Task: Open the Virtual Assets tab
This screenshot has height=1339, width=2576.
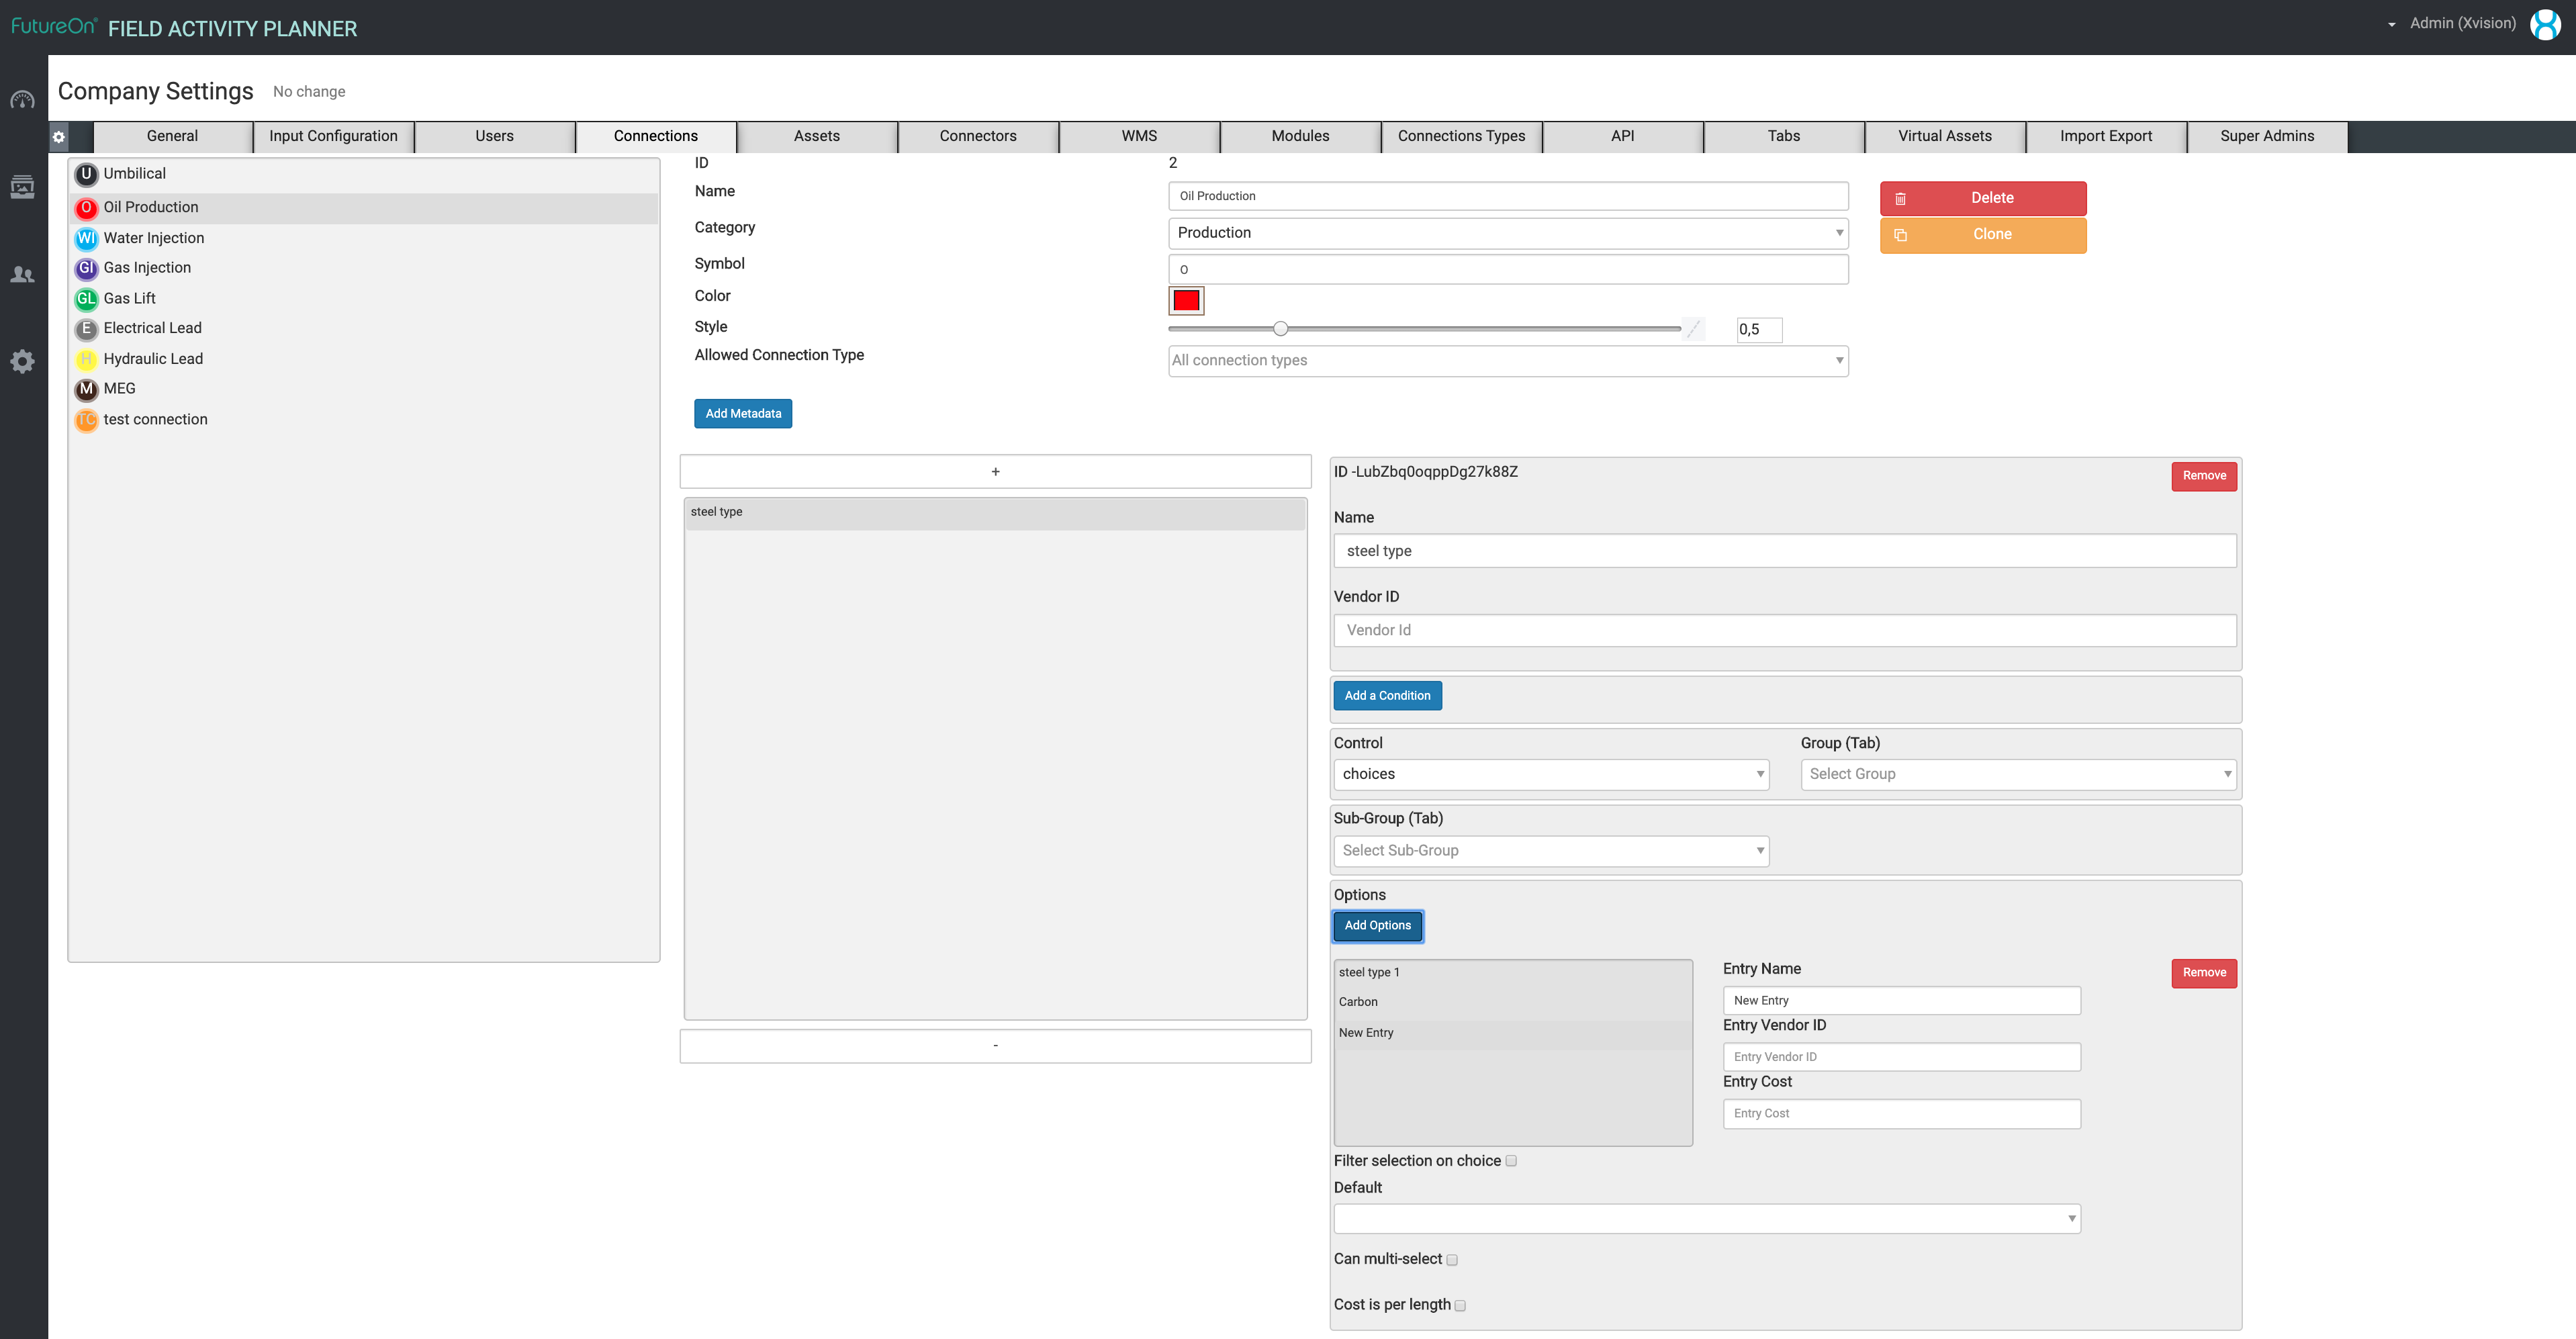Action: (x=1944, y=136)
